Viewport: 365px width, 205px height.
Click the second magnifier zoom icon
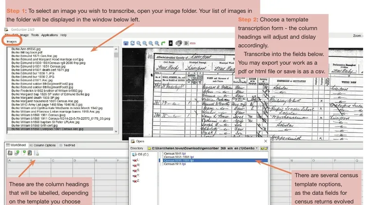(x=145, y=43)
